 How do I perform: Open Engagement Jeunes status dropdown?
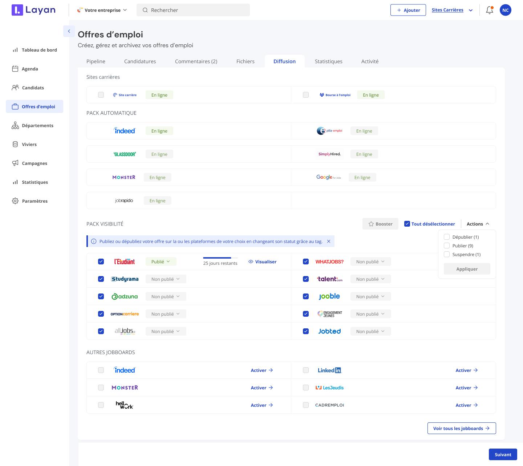tap(371, 314)
